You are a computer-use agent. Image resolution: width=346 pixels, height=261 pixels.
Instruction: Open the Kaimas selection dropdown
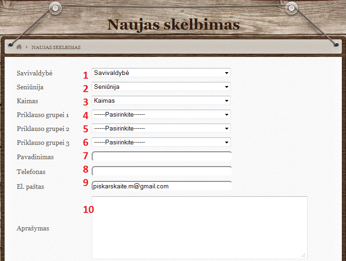pyautogui.click(x=161, y=100)
